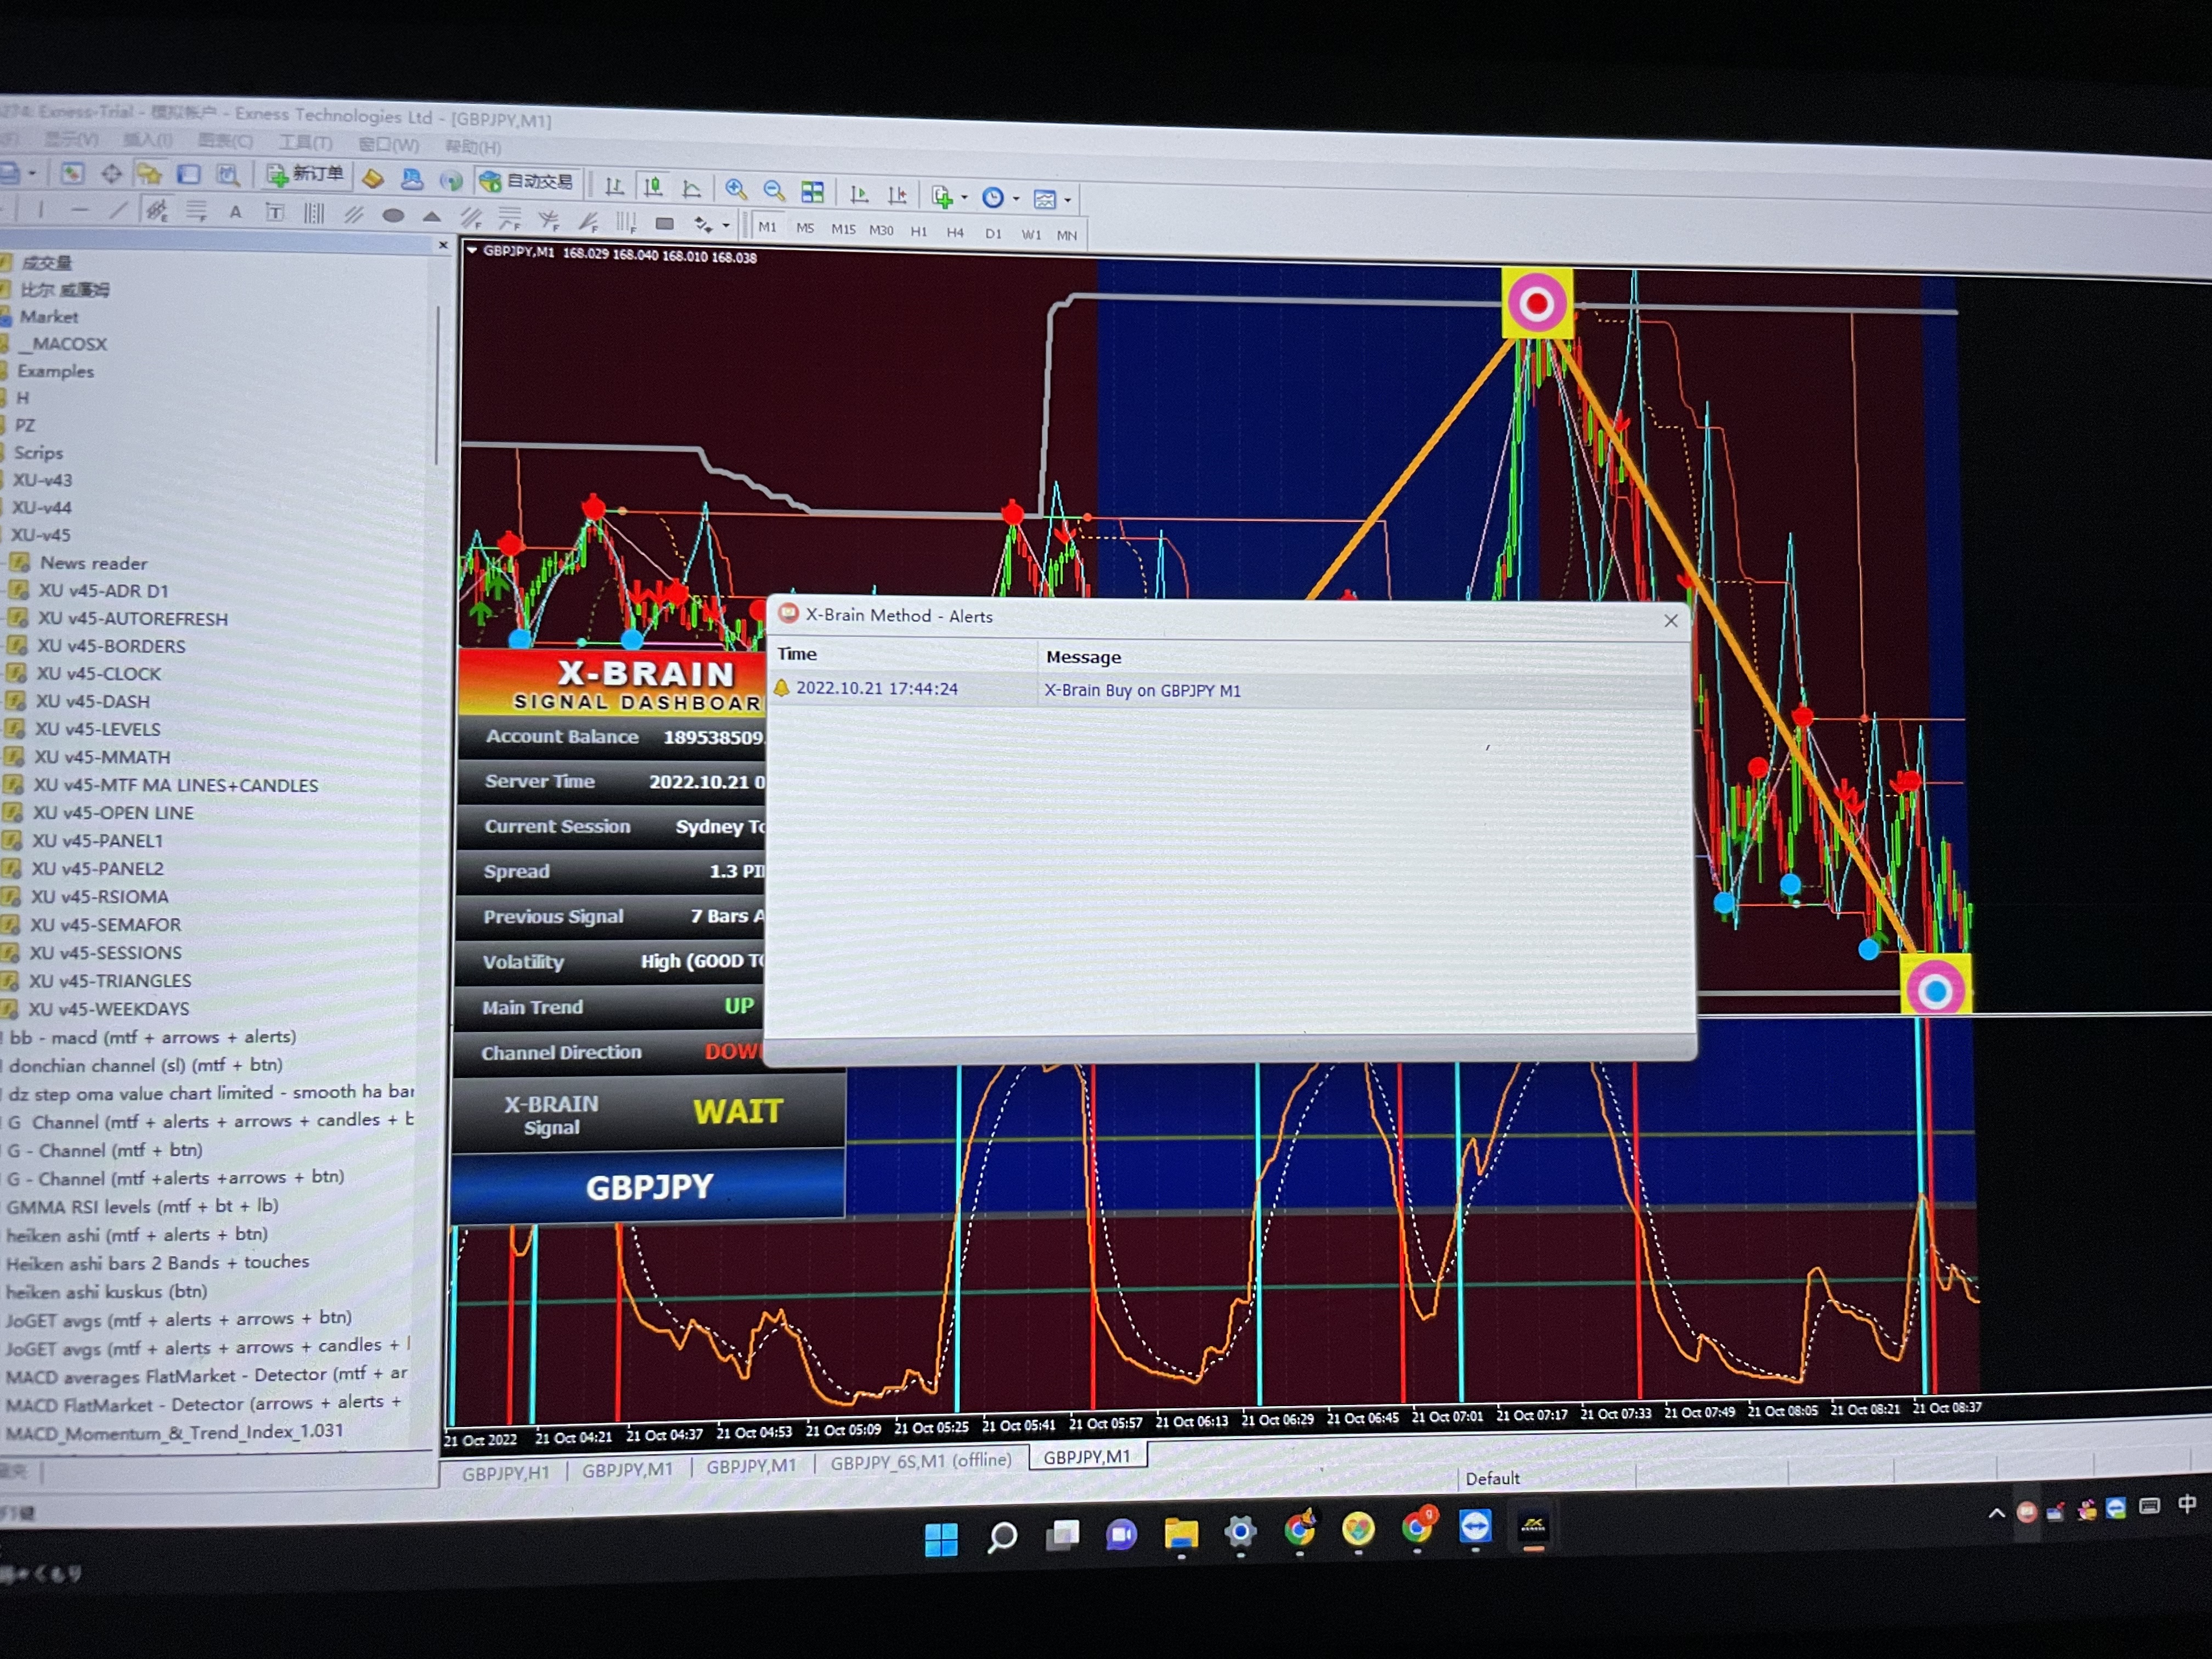Zoom out on the chart
This screenshot has height=1659, width=2212.
773,190
